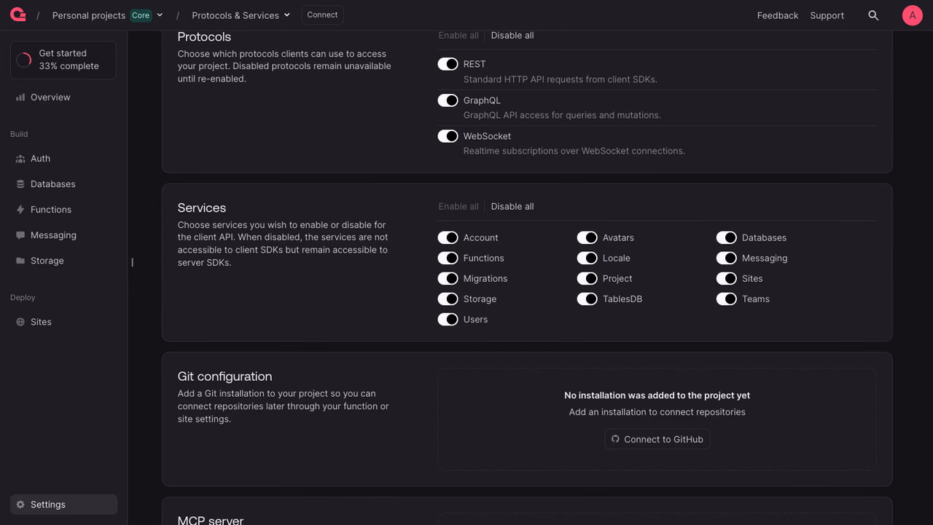933x525 pixels.
Task: Click the Appwrite logo icon
Action: [x=18, y=15]
